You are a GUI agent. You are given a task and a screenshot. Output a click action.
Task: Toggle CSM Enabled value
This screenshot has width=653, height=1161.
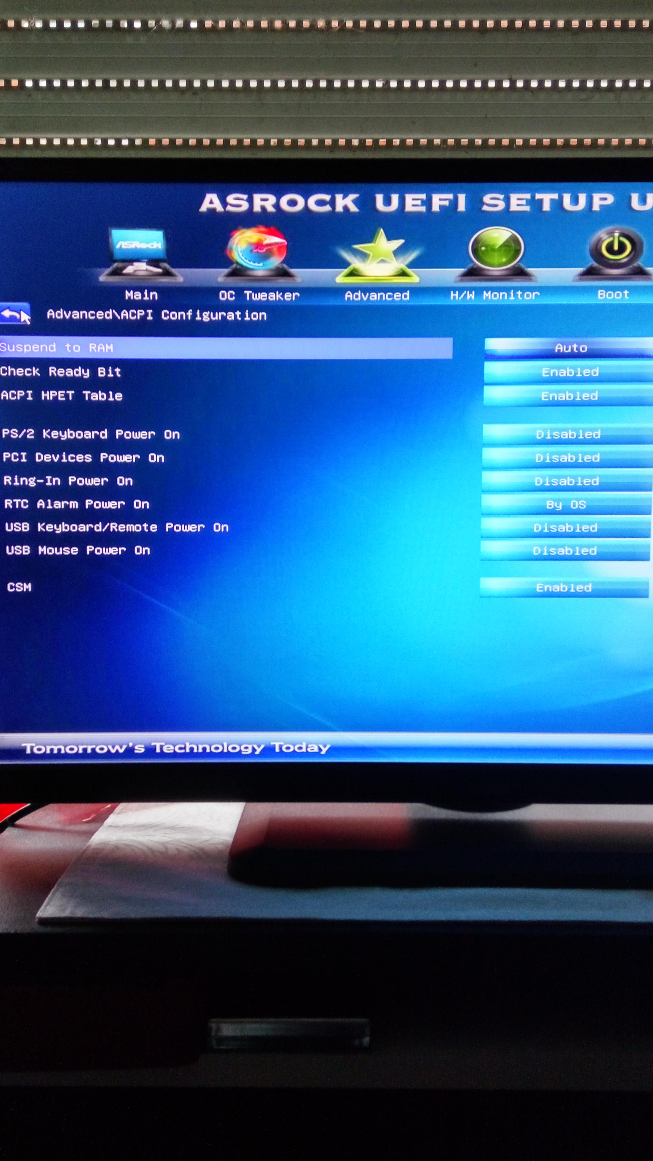[564, 588]
